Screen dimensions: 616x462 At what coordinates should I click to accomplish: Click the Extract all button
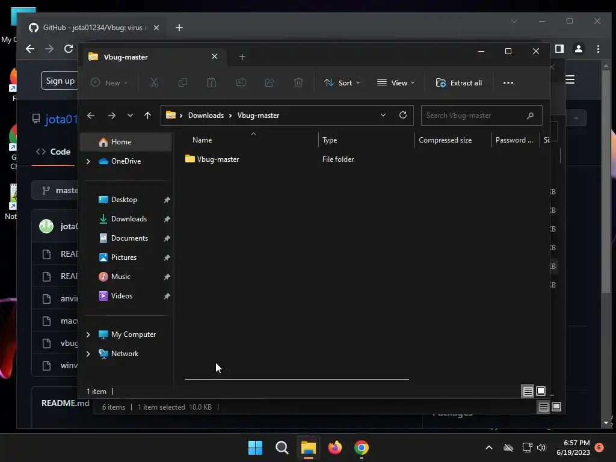coord(459,83)
